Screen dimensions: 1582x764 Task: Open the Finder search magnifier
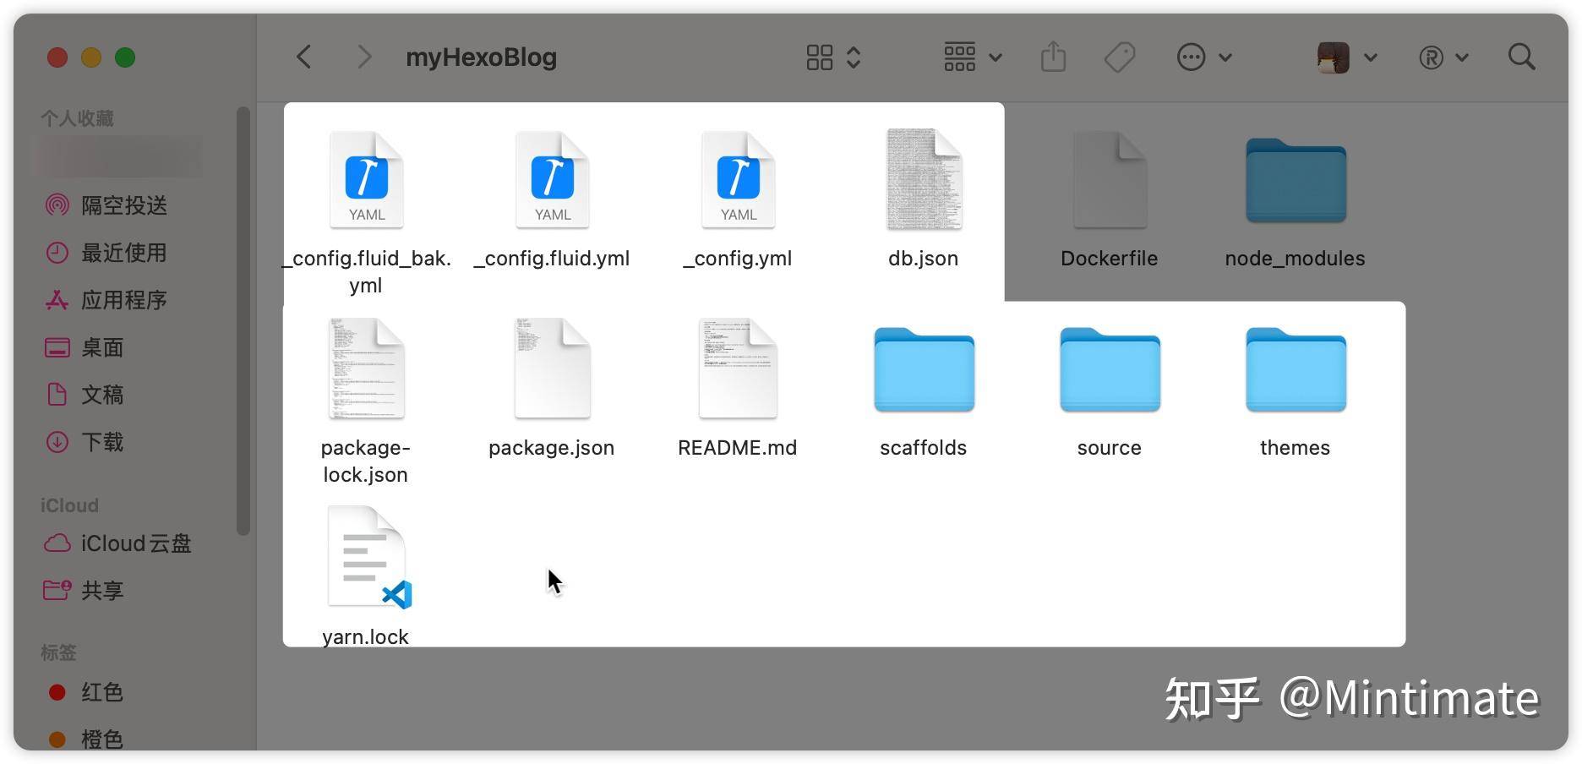pos(1522,57)
